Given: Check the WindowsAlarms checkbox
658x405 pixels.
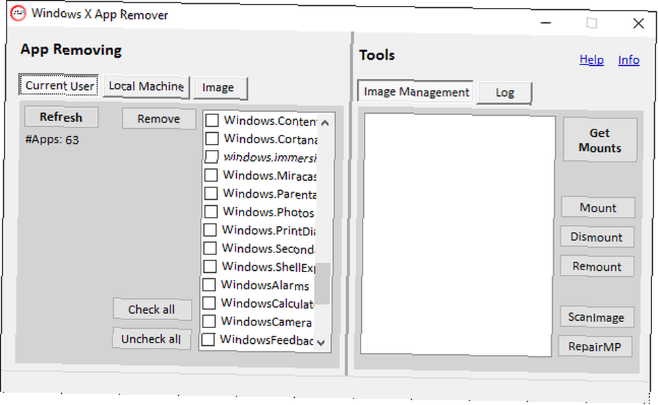Looking at the screenshot, I should pyautogui.click(x=209, y=285).
